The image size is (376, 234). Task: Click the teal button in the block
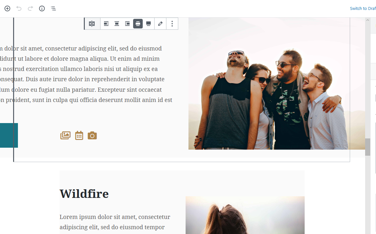point(9,135)
